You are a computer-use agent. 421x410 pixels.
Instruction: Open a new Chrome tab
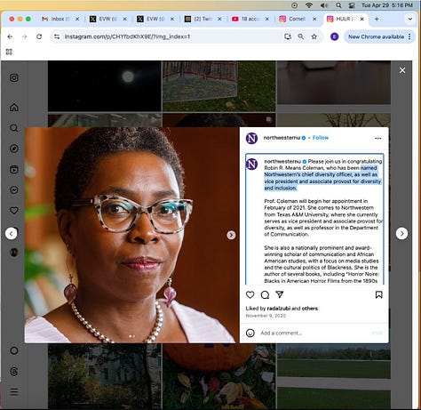[377, 19]
